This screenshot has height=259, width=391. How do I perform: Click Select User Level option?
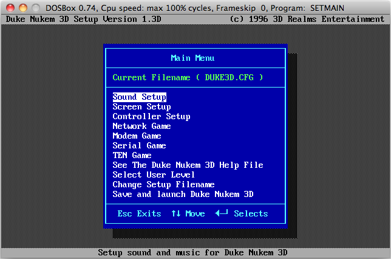tap(154, 175)
